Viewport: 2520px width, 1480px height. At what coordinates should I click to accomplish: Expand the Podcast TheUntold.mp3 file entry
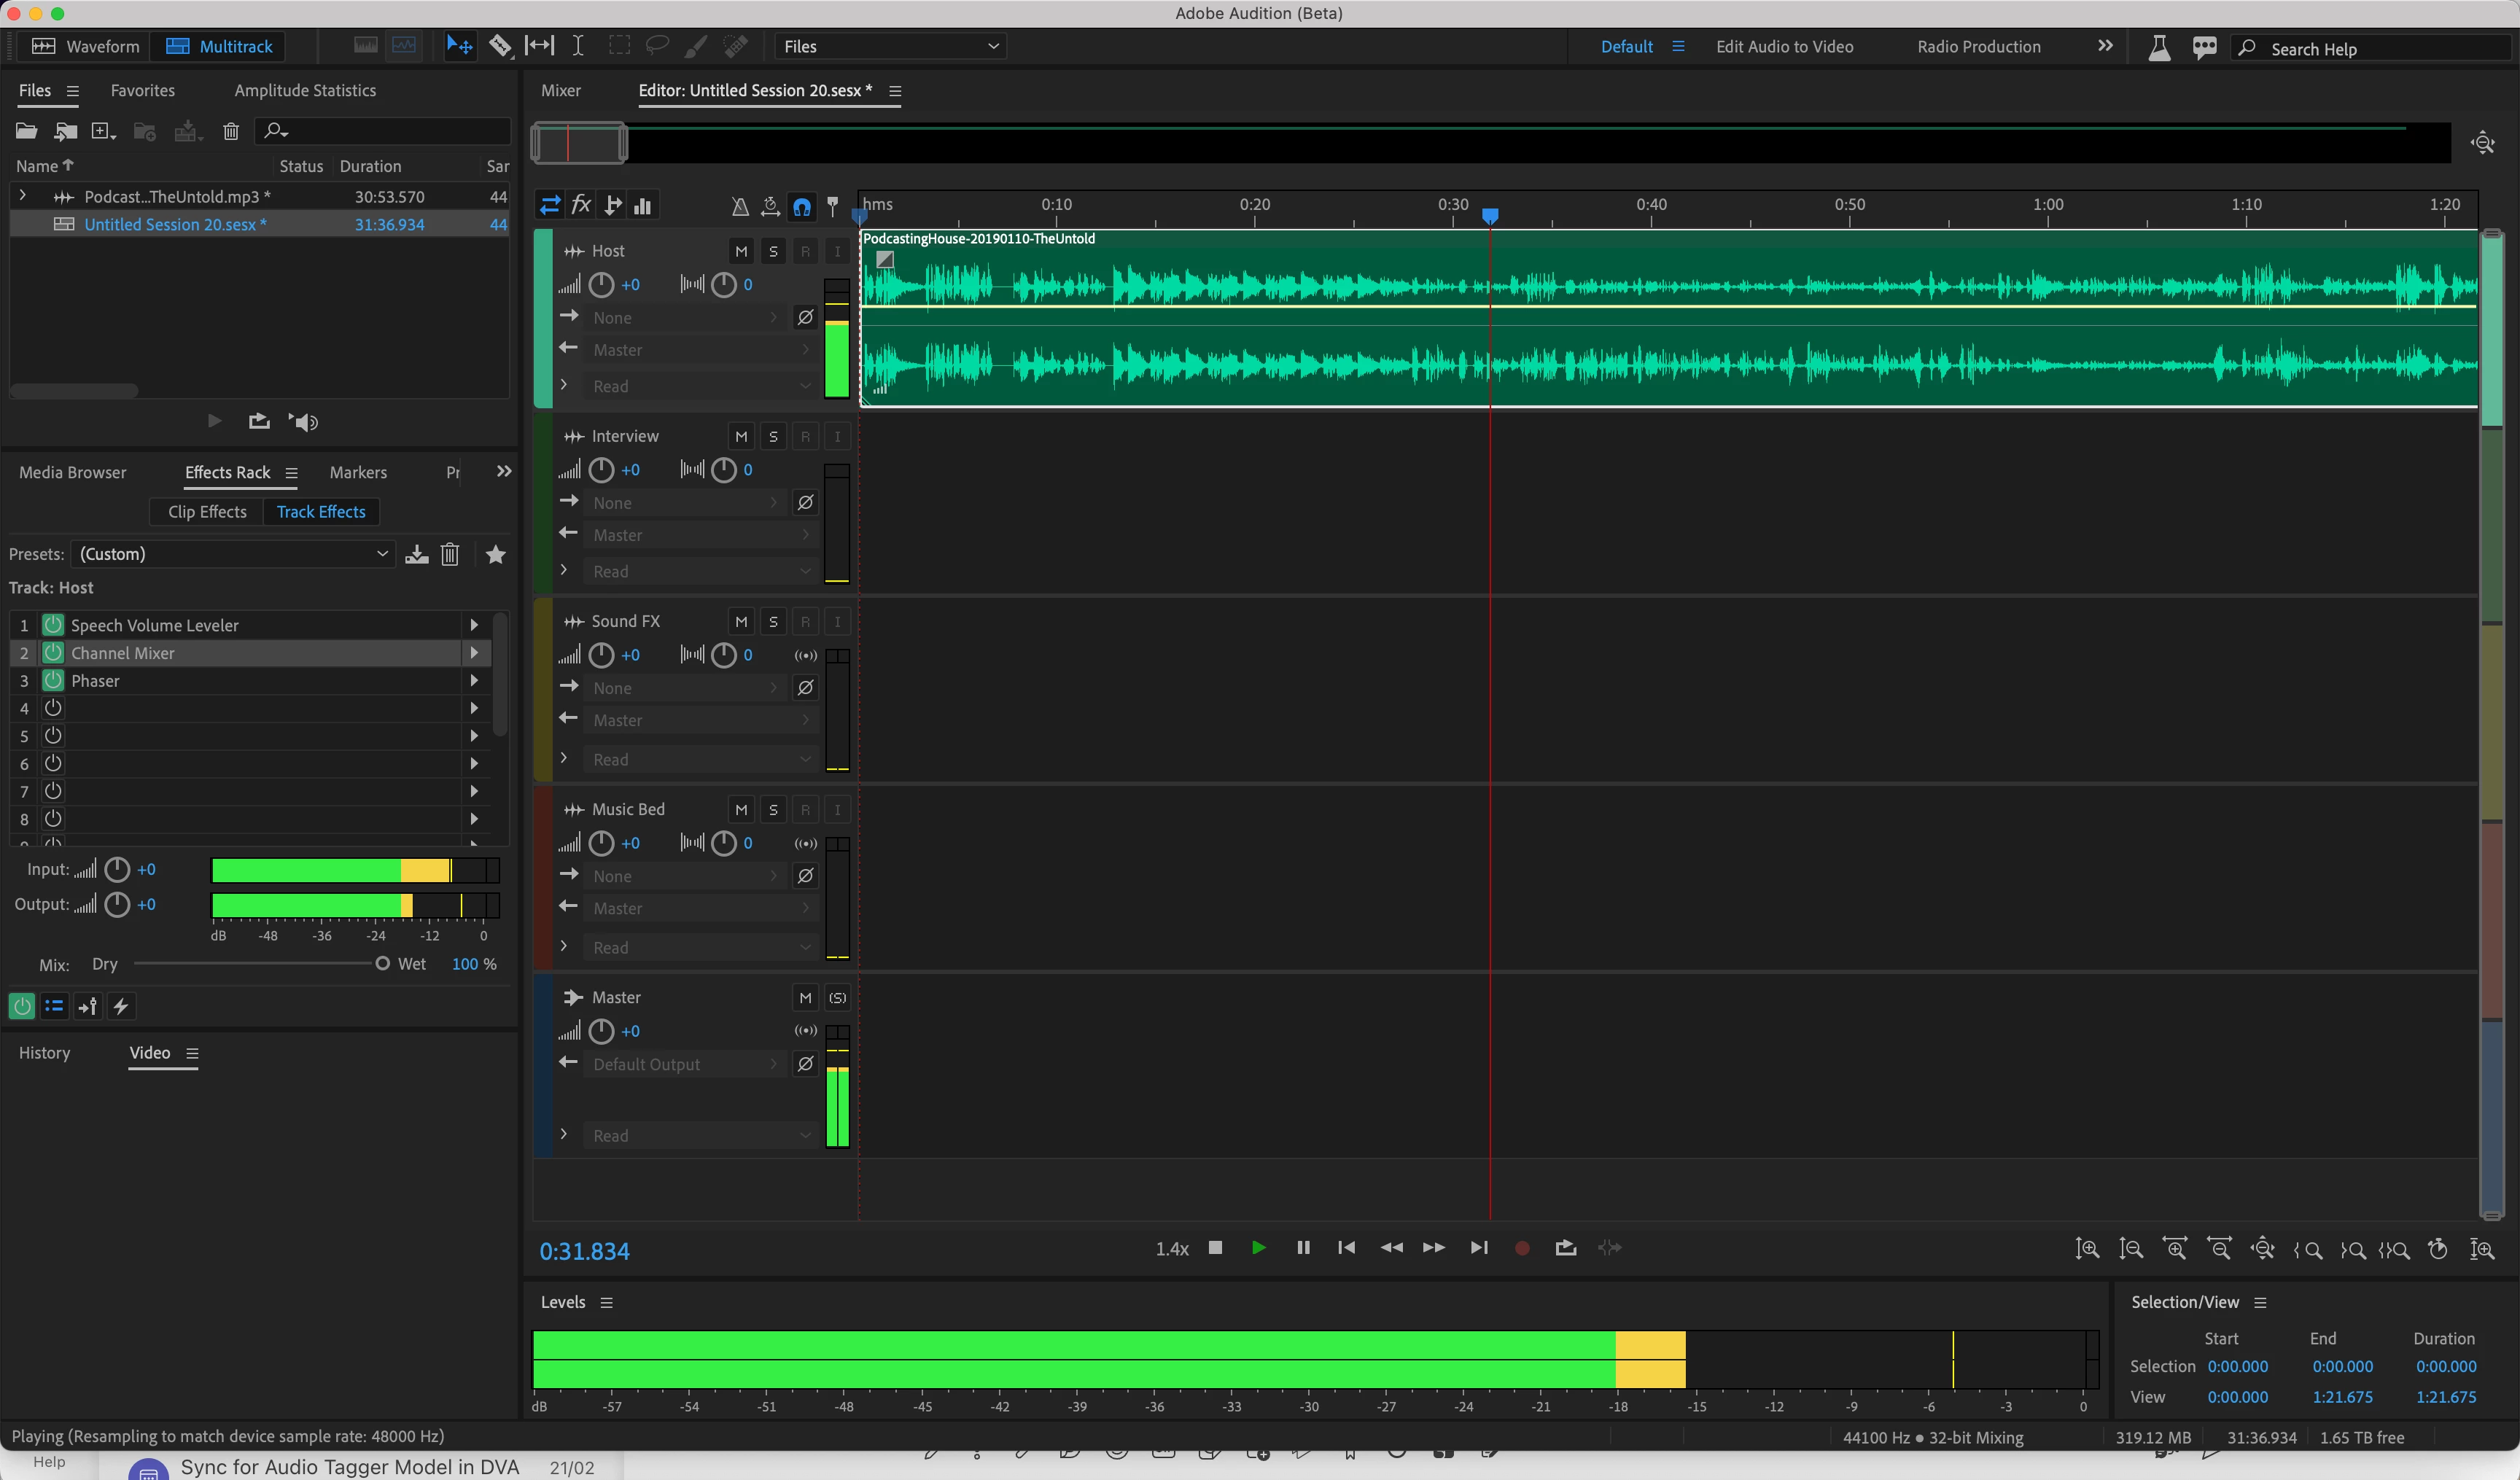click(23, 196)
